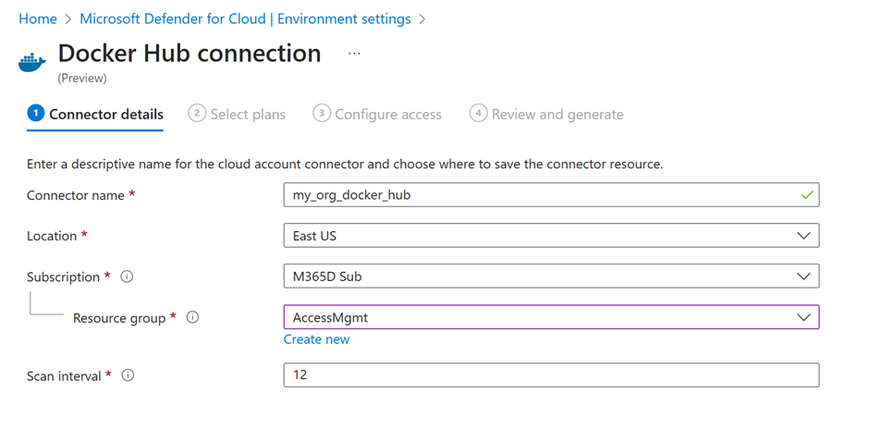Select the Connector details tab
Screen dimensions: 869x430
105,115
